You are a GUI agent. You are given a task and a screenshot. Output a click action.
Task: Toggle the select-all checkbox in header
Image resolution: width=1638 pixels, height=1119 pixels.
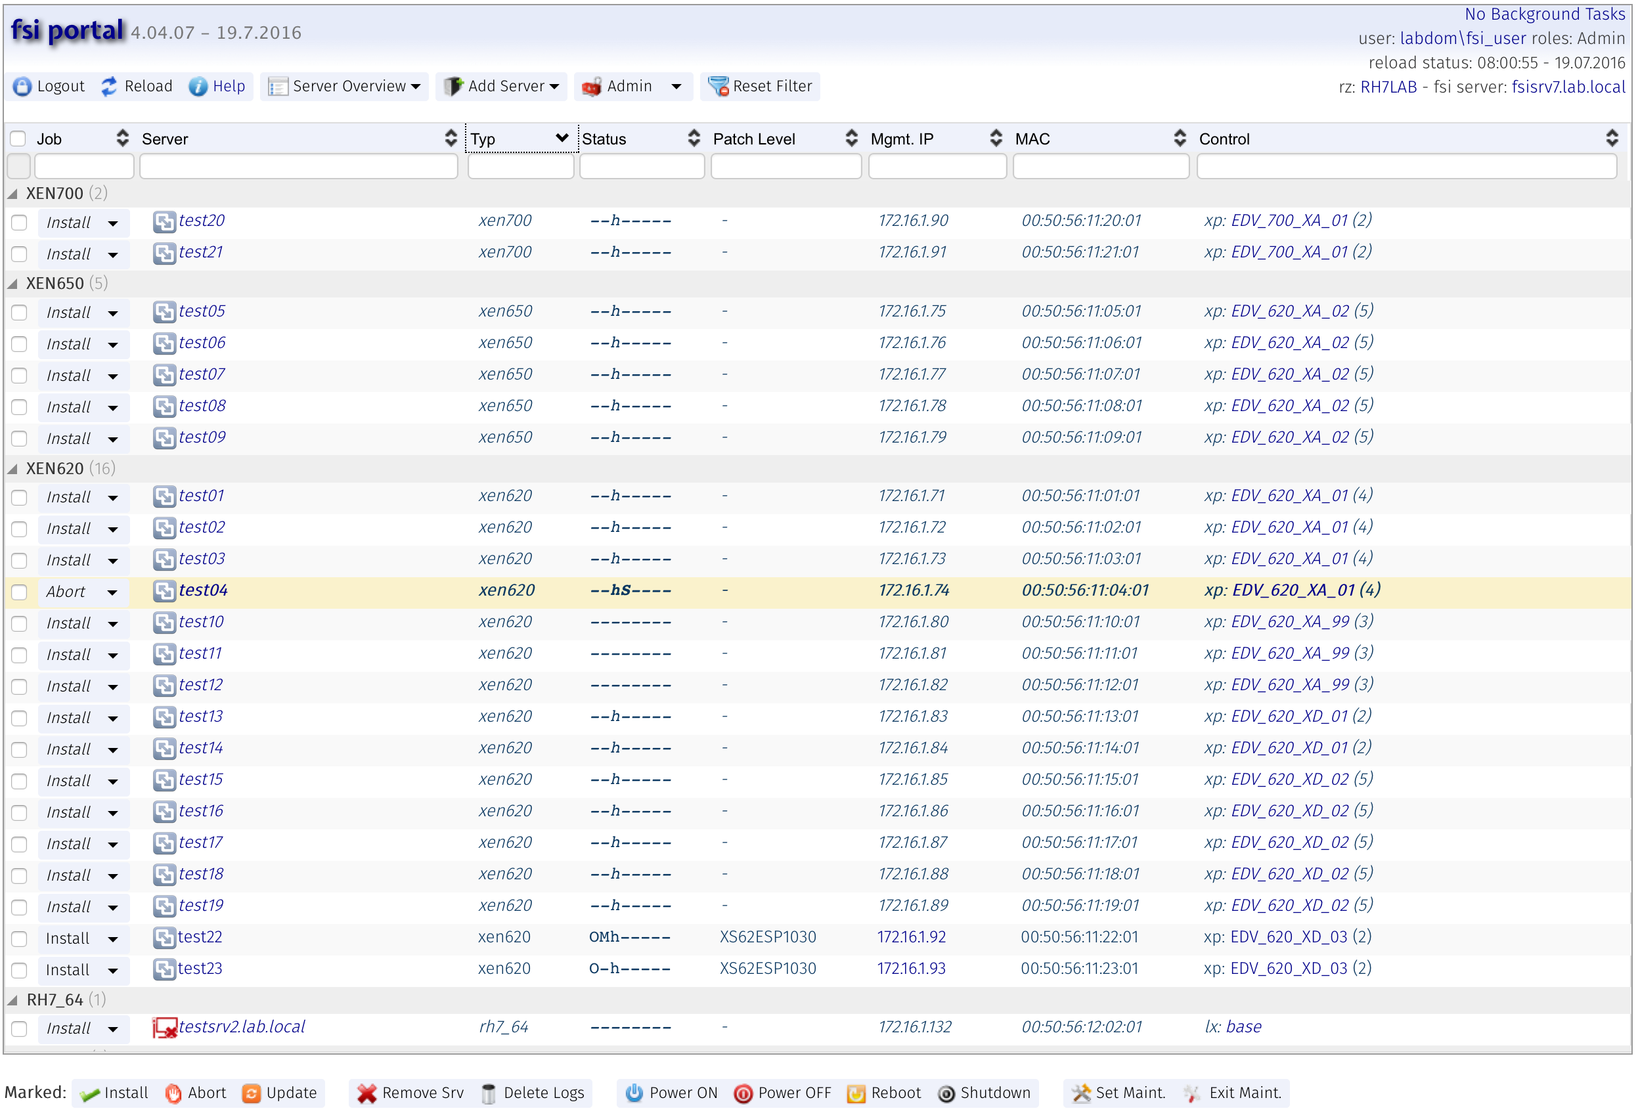18,139
